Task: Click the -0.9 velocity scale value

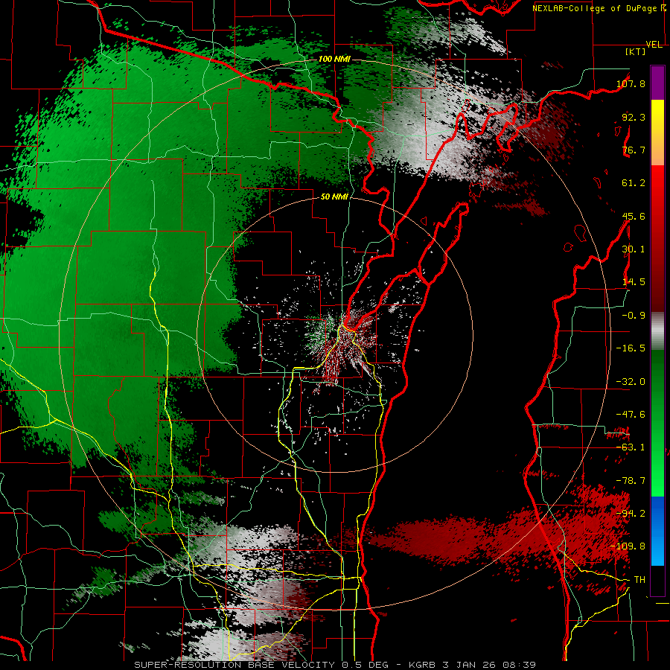Action: click(634, 316)
